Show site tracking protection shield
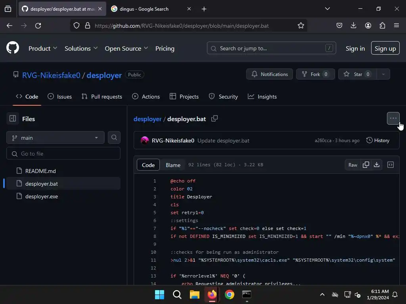 click(x=77, y=26)
